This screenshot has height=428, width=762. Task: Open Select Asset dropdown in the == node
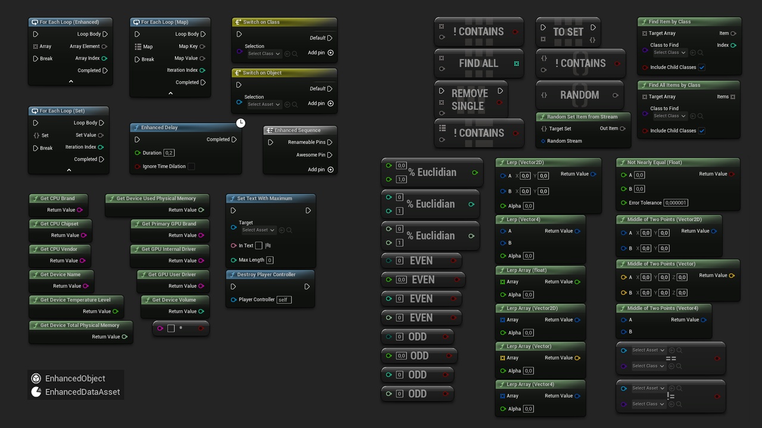click(x=648, y=350)
